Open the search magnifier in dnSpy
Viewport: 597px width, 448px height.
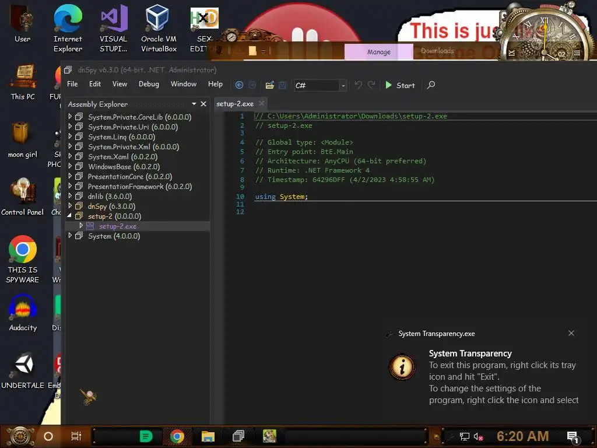[431, 85]
